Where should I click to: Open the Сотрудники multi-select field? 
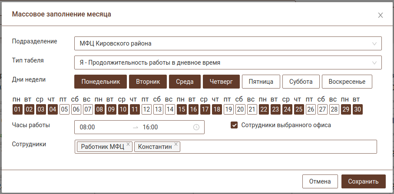[278, 147]
